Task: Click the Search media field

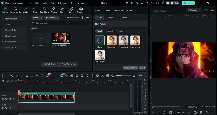Action: (x=60, y=23)
